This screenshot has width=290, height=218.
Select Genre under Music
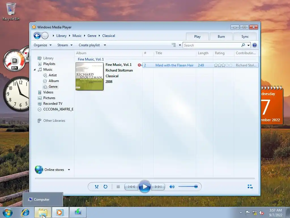(x=53, y=87)
